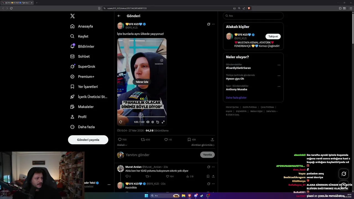Open Profil page

pos(78,117)
